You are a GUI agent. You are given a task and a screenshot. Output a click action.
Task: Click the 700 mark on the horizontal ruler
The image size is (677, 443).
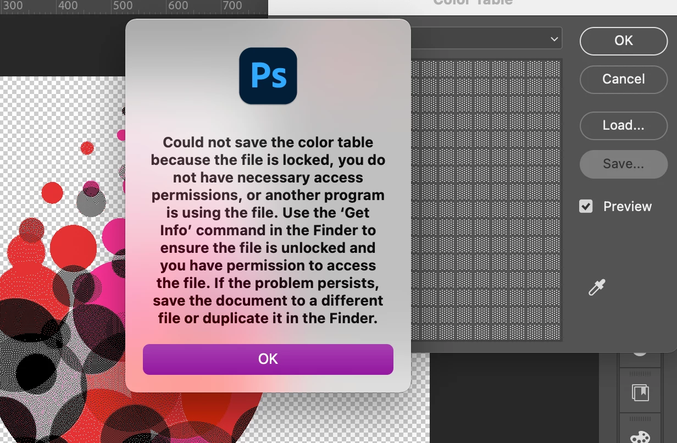pyautogui.click(x=232, y=5)
